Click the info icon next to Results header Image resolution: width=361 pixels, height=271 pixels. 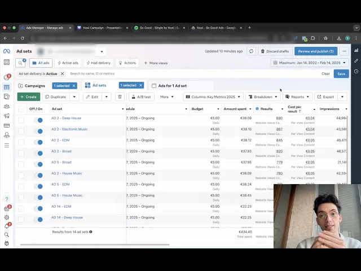click(257, 109)
